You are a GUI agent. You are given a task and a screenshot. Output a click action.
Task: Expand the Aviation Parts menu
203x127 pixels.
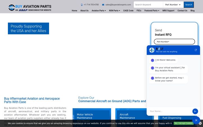[x=99, y=11]
